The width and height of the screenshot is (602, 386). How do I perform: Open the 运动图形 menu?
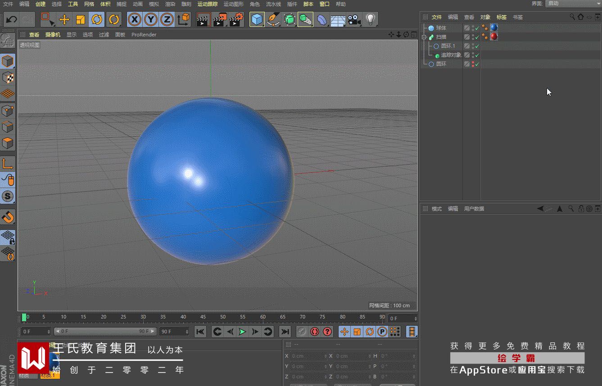click(233, 4)
